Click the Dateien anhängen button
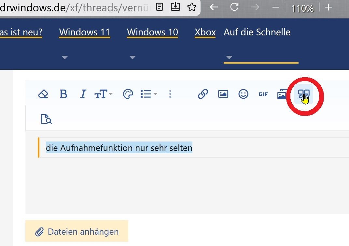Image resolution: width=349 pixels, height=246 pixels. pos(77,231)
